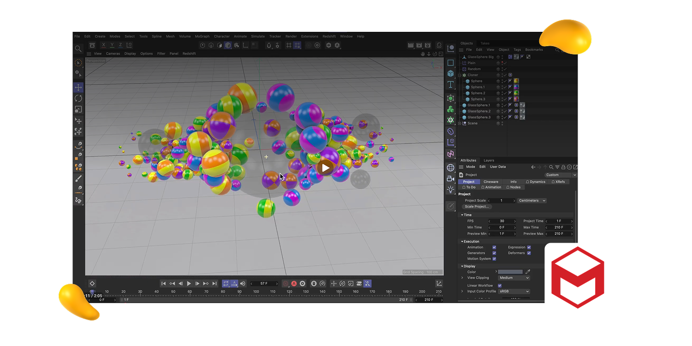Image resolution: width=692 pixels, height=346 pixels.
Task: Open the timeline dope sheet icon
Action: click(x=439, y=283)
